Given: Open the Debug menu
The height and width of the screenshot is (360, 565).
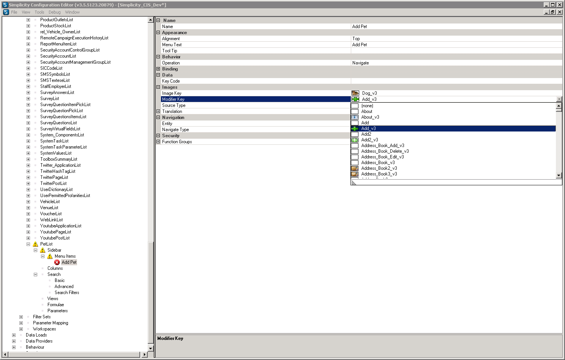Looking at the screenshot, I should click(54, 12).
